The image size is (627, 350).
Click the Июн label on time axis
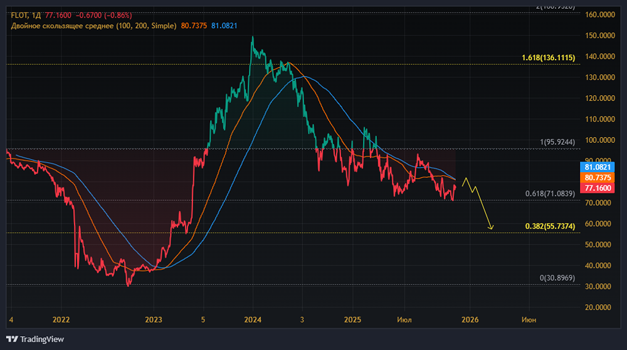529,320
